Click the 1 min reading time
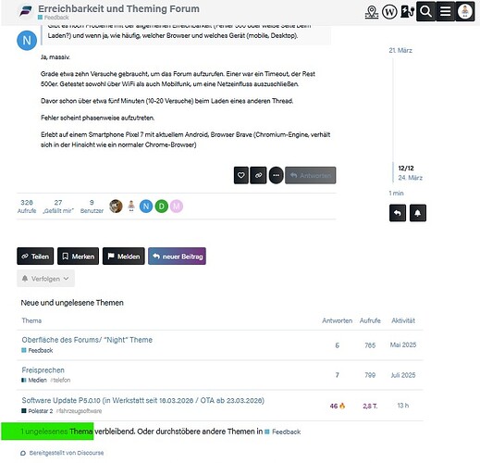480x463 pixels. (x=396, y=194)
